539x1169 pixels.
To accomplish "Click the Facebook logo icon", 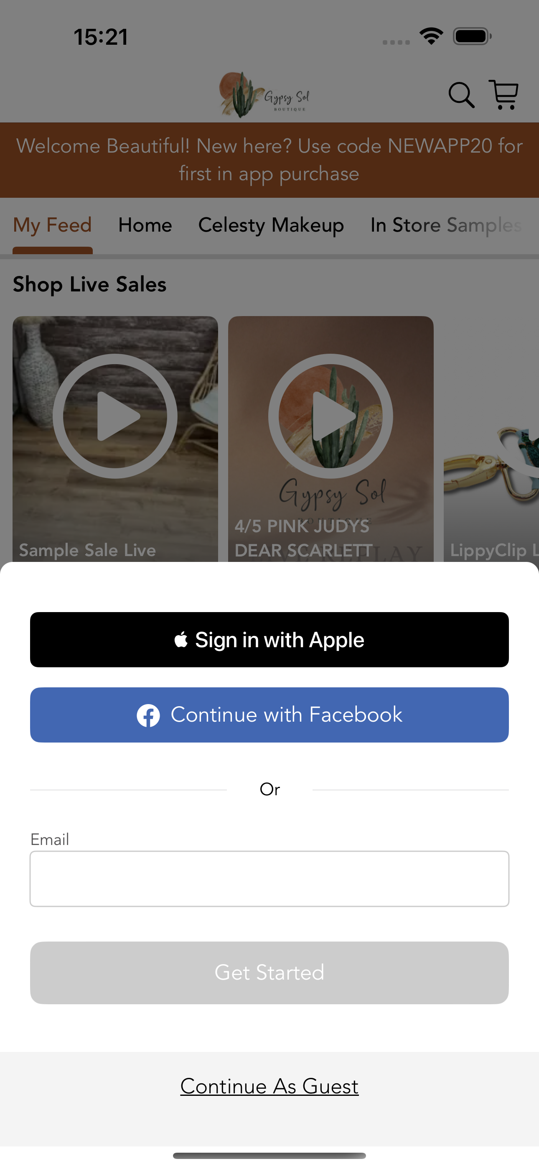I will pyautogui.click(x=148, y=715).
